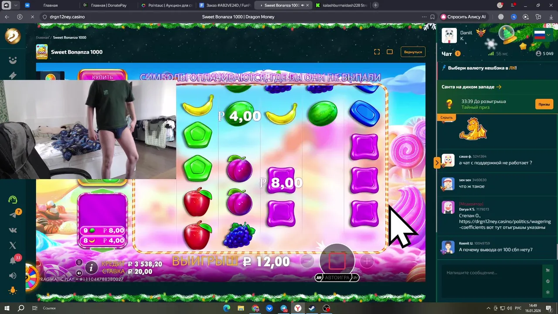
Task: Mute site sound via sidebar speaker icon
Action: [13, 276]
